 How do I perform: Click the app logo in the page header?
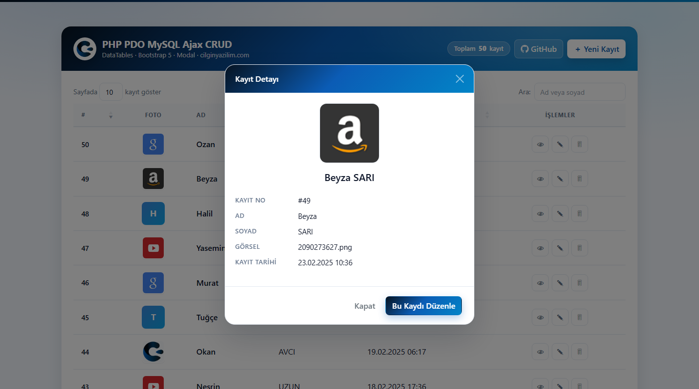pos(85,49)
